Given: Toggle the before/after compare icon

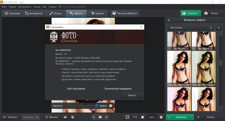Looking at the screenshot, I should pyautogui.click(x=73, y=117).
